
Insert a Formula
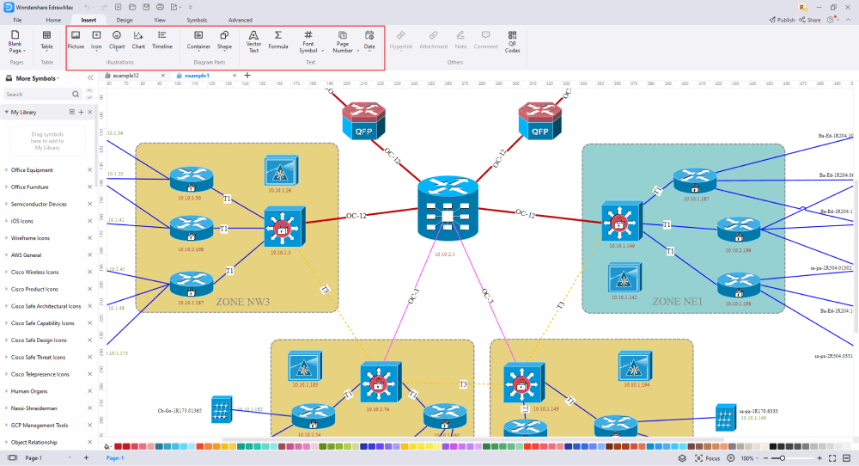pos(278,40)
